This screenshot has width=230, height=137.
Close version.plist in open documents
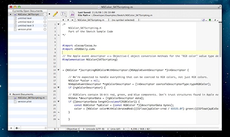click(x=45, y=29)
